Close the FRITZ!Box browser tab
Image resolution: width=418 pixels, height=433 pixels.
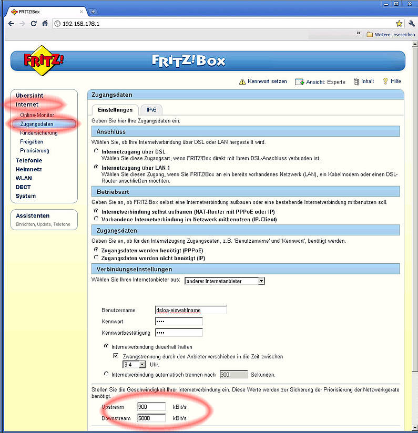(x=81, y=12)
